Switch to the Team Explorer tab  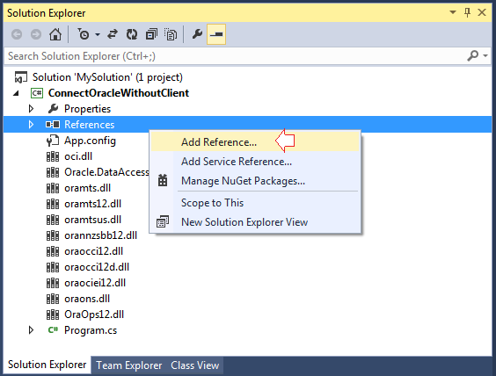[x=128, y=365]
